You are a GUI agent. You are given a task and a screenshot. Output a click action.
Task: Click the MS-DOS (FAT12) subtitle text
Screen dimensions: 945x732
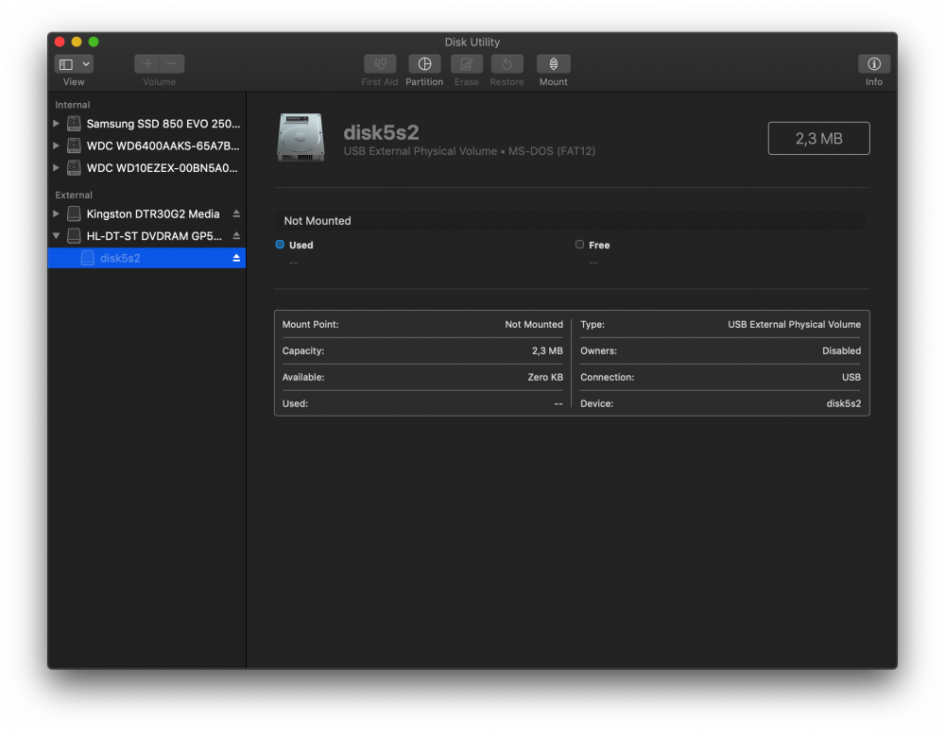(x=552, y=151)
